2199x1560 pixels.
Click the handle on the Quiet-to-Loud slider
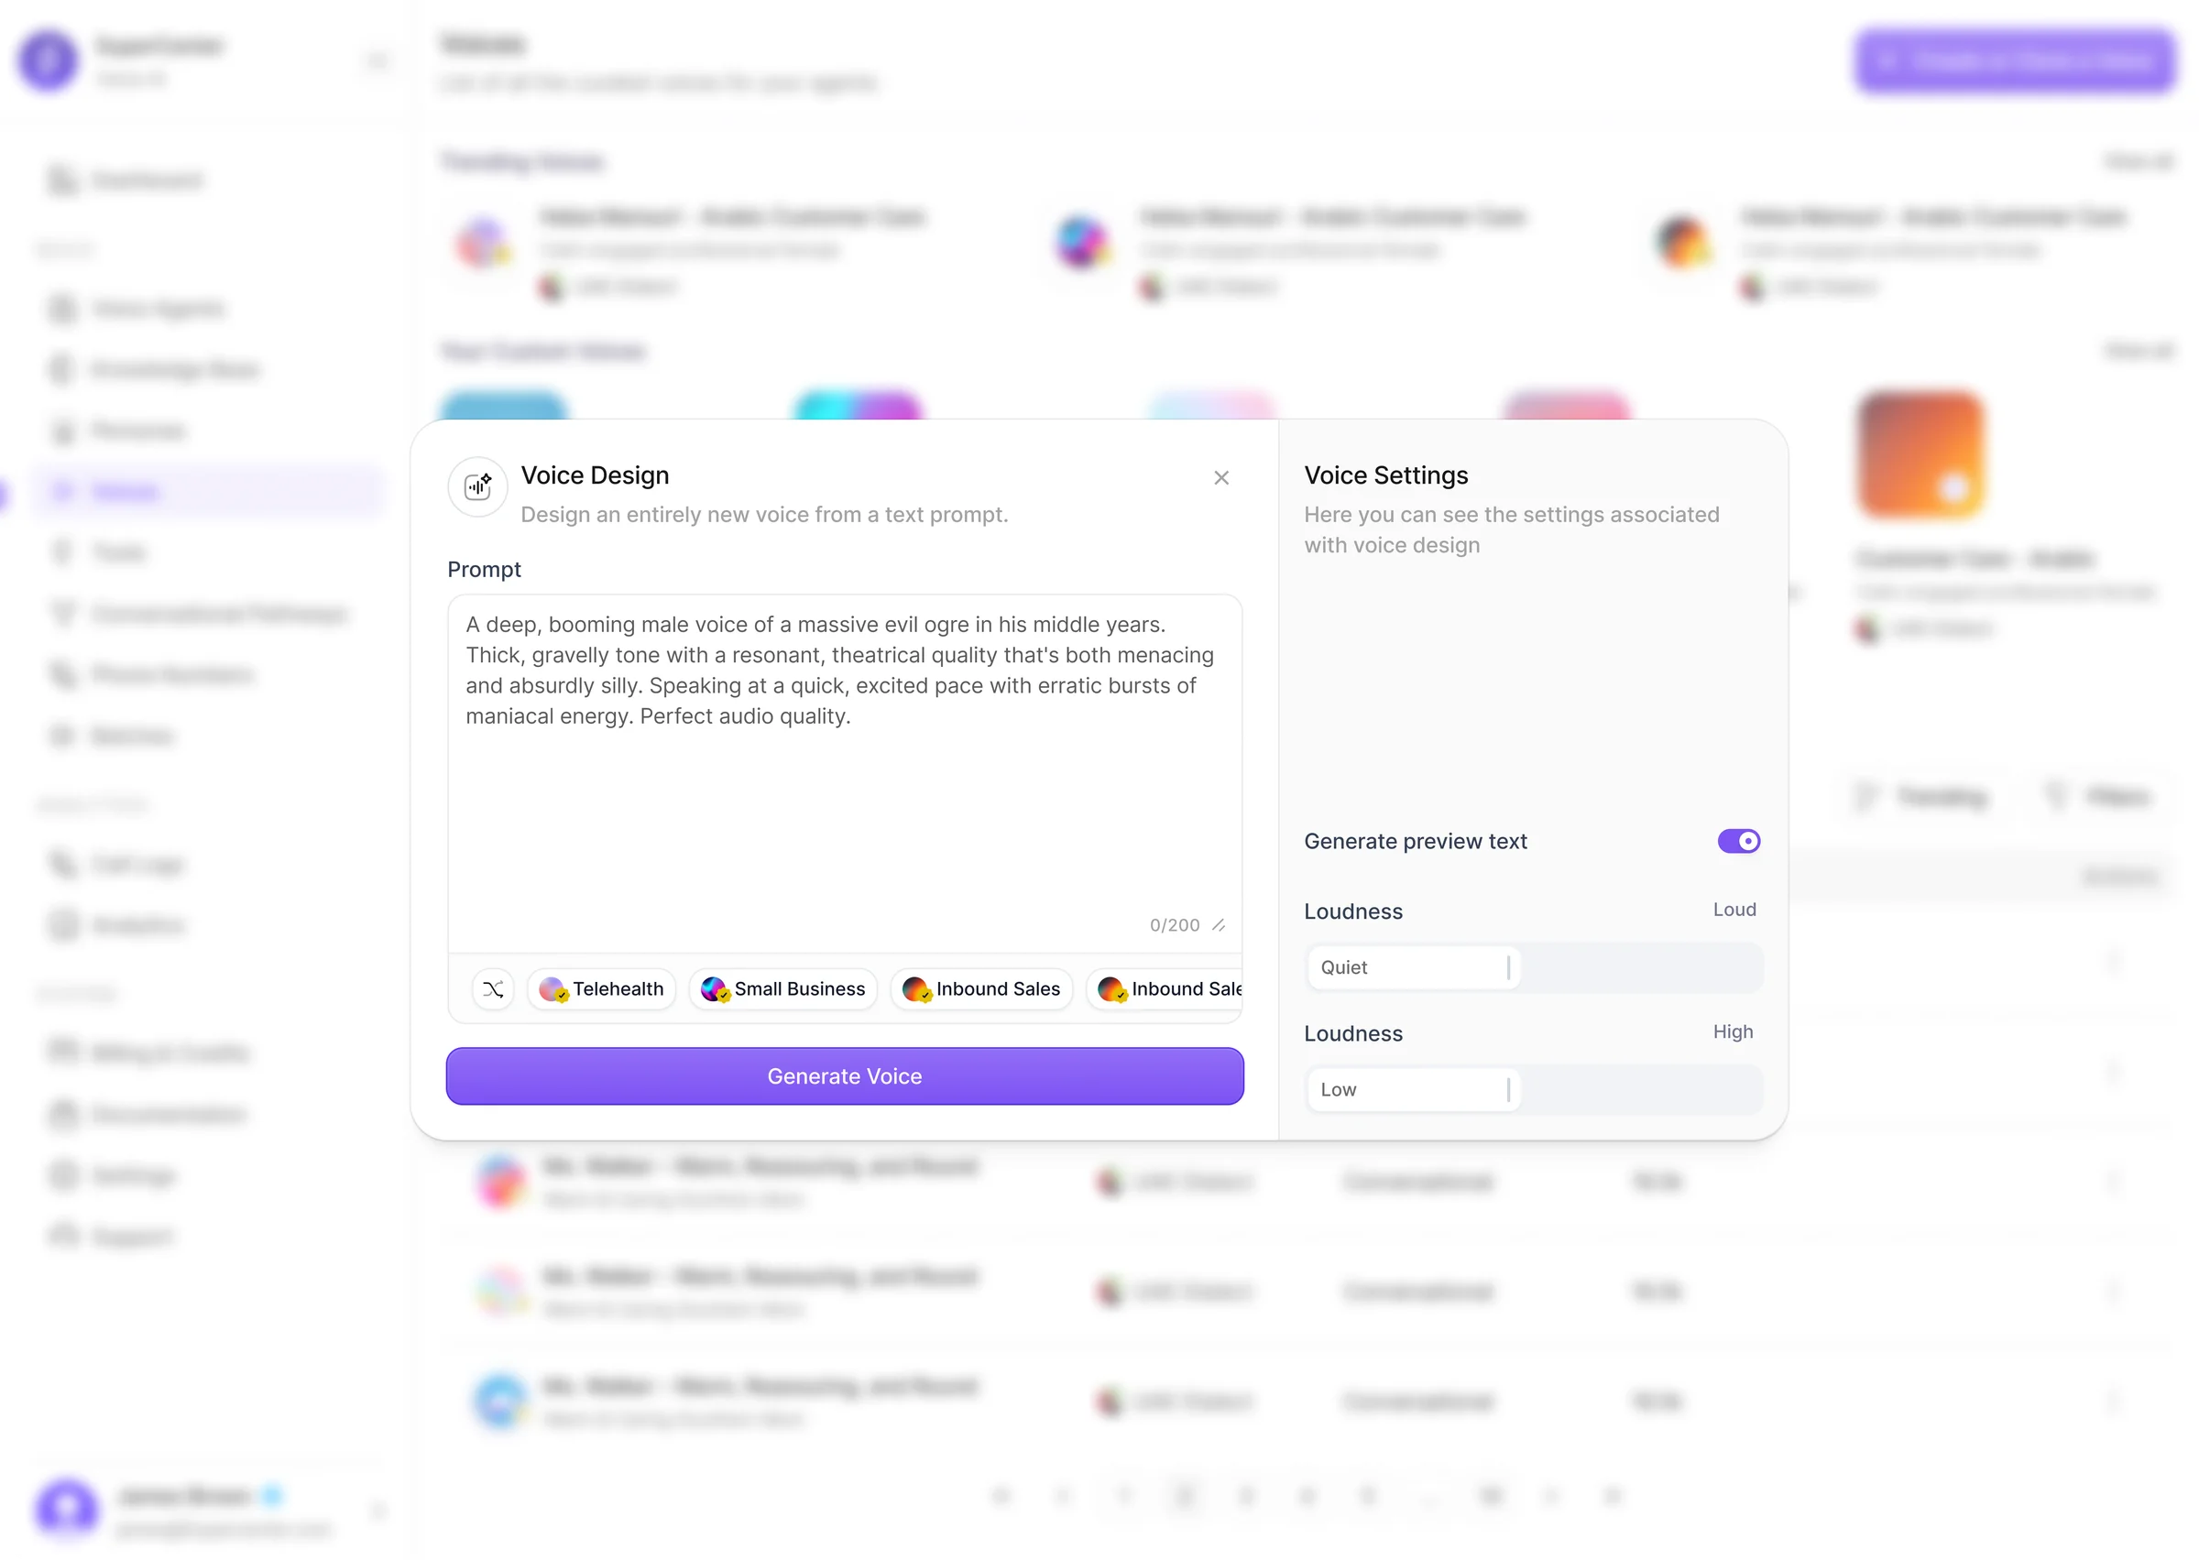[1508, 967]
